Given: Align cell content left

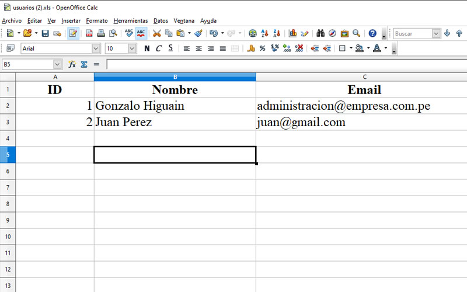Looking at the screenshot, I should tap(187, 48).
